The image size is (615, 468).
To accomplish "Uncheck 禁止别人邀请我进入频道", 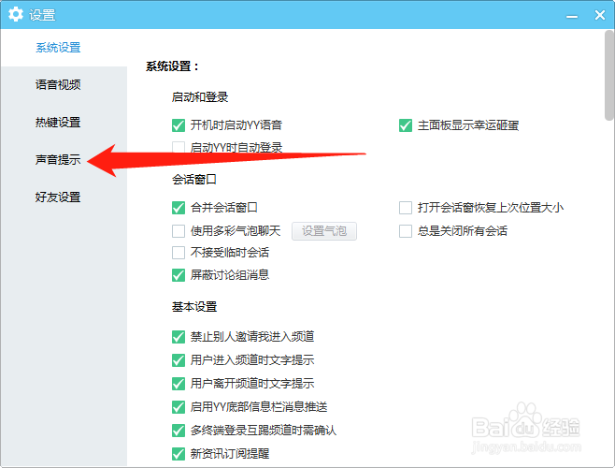I will (179, 337).
